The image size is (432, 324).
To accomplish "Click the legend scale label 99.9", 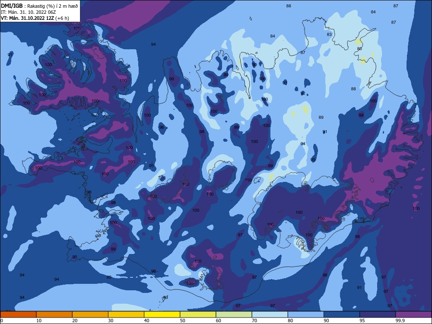I will point(400,321).
